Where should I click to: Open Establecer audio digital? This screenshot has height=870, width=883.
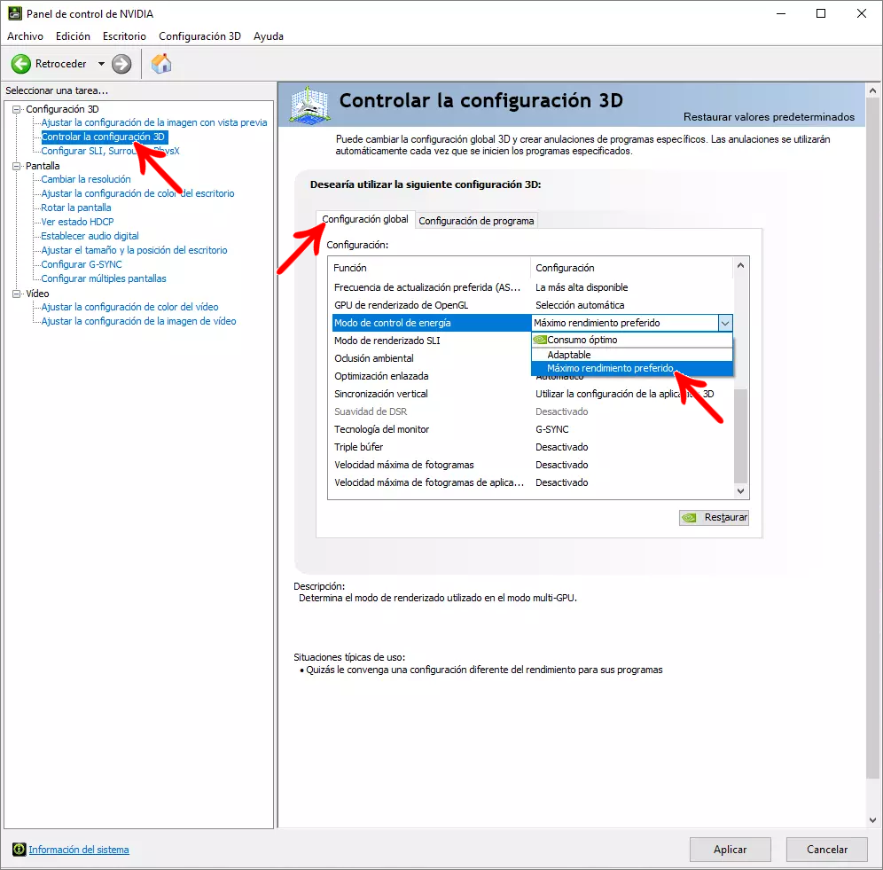90,236
